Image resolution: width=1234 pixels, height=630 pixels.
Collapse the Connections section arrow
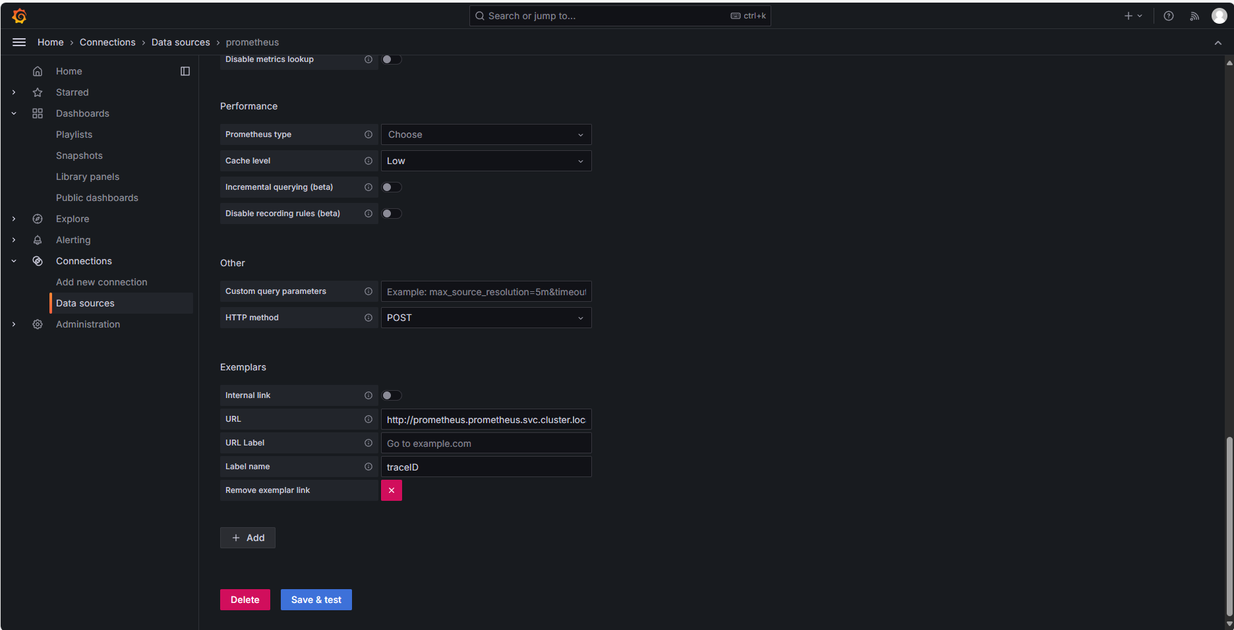point(14,261)
